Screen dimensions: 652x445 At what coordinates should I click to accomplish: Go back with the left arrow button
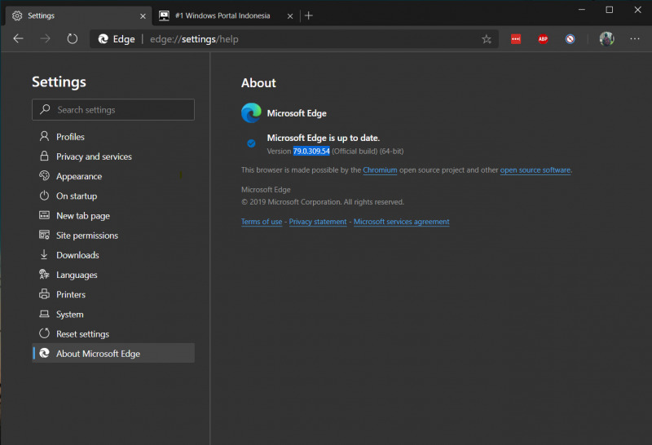click(18, 39)
